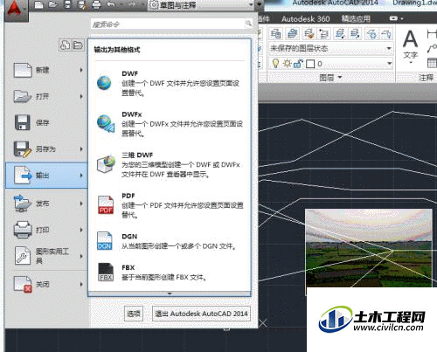This screenshot has width=437, height=352.
Task: Click 退出 Autodesk AutoCAD 2014 button
Action: 201,314
